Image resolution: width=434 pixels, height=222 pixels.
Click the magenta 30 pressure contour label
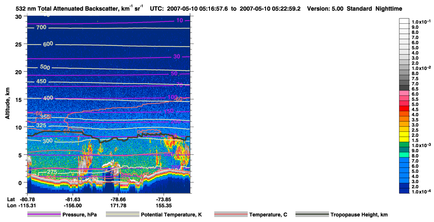tap(177, 57)
